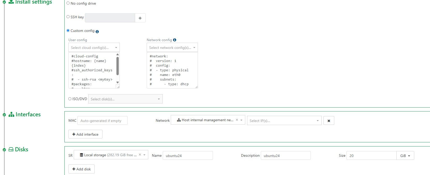Click the MAC address input field
Viewport: 430px width, 175px height.
[102, 121]
